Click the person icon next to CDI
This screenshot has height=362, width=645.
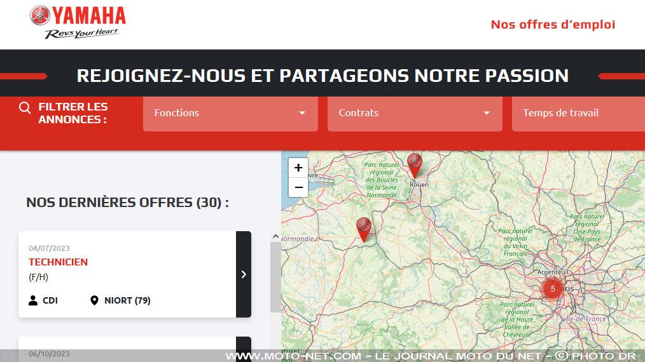click(x=33, y=300)
